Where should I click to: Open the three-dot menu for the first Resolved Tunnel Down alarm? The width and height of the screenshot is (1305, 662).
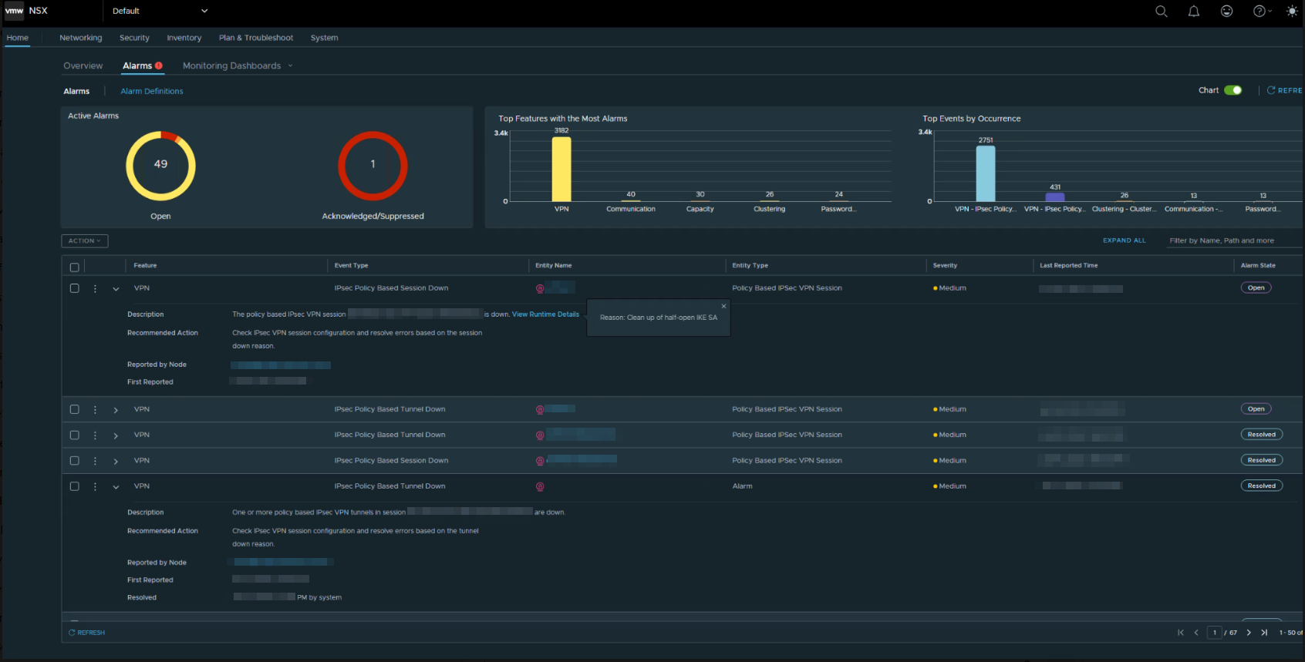(x=95, y=435)
